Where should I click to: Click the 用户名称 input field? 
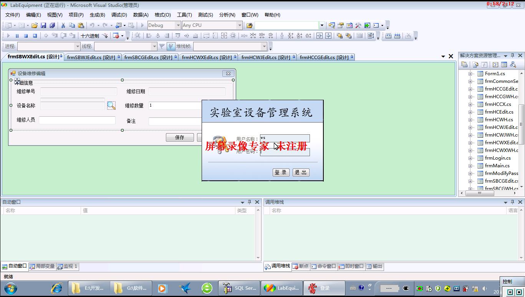[285, 138]
